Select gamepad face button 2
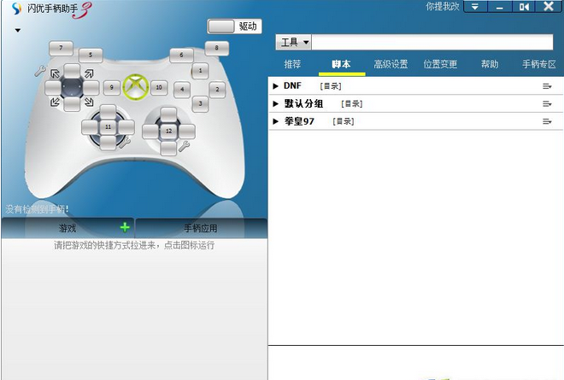 point(217,90)
